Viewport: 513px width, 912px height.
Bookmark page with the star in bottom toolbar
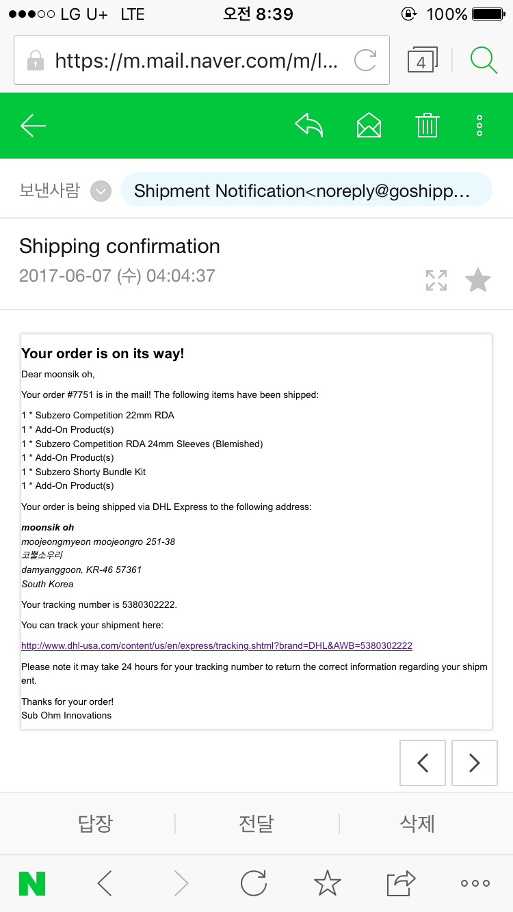point(327,883)
